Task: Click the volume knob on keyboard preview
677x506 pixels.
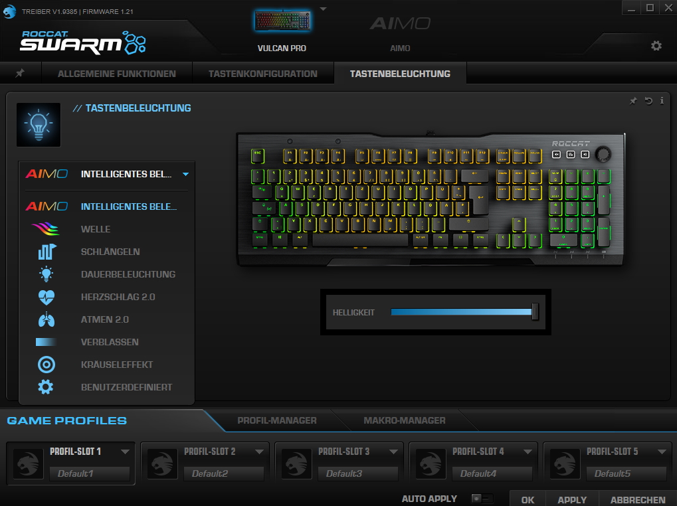Action: point(603,154)
